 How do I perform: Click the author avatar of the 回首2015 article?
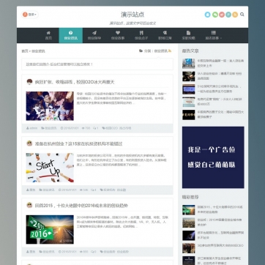[x=29, y=205]
